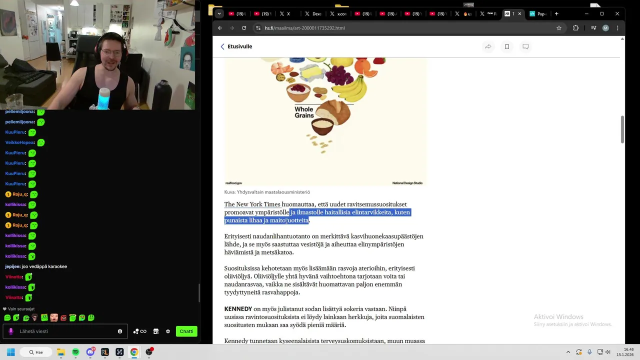Close the active HS article tab
Screen dimensions: 640x360
click(x=519, y=14)
